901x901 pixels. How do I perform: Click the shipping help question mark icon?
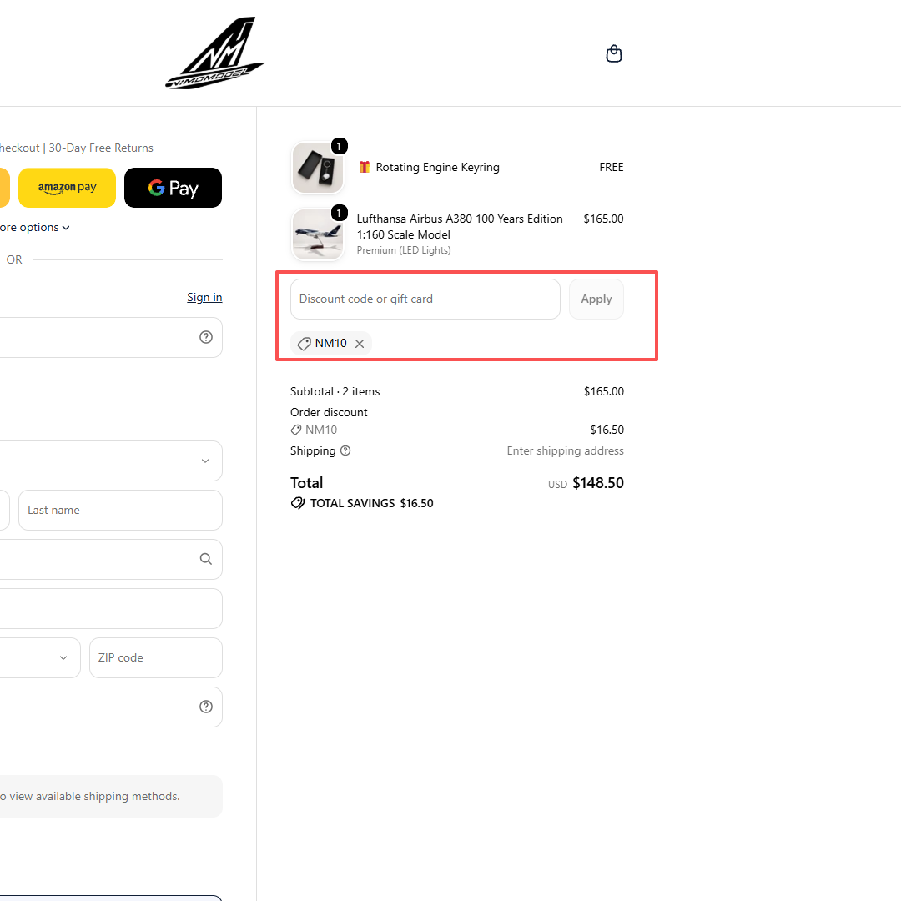point(345,450)
